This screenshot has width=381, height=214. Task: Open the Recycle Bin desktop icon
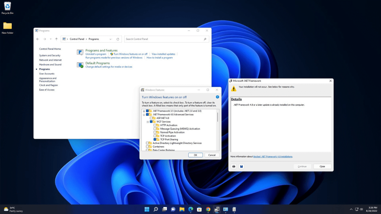coord(7,8)
